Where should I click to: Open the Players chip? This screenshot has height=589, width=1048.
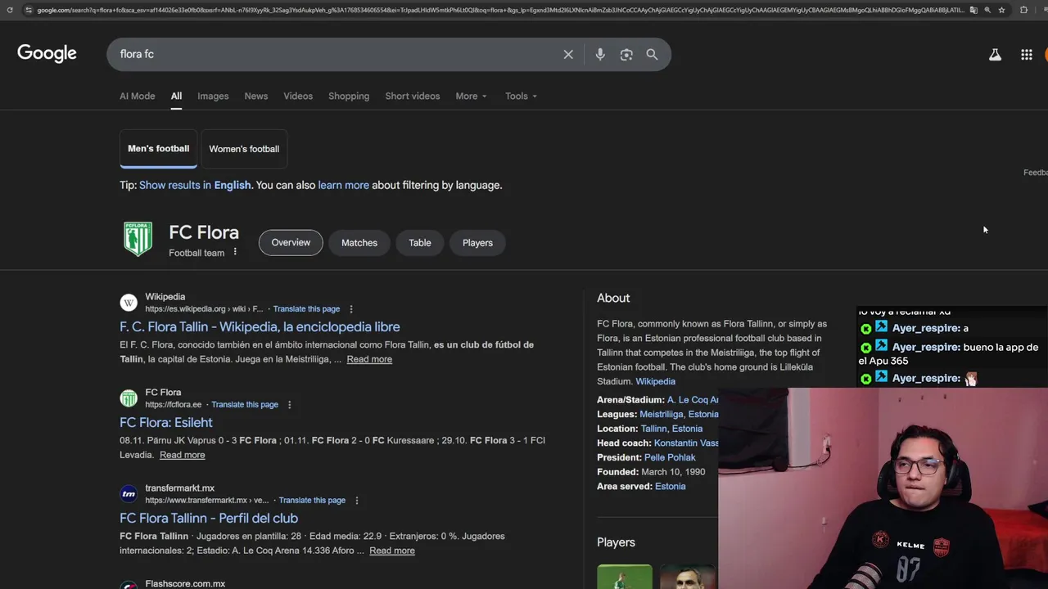click(477, 243)
